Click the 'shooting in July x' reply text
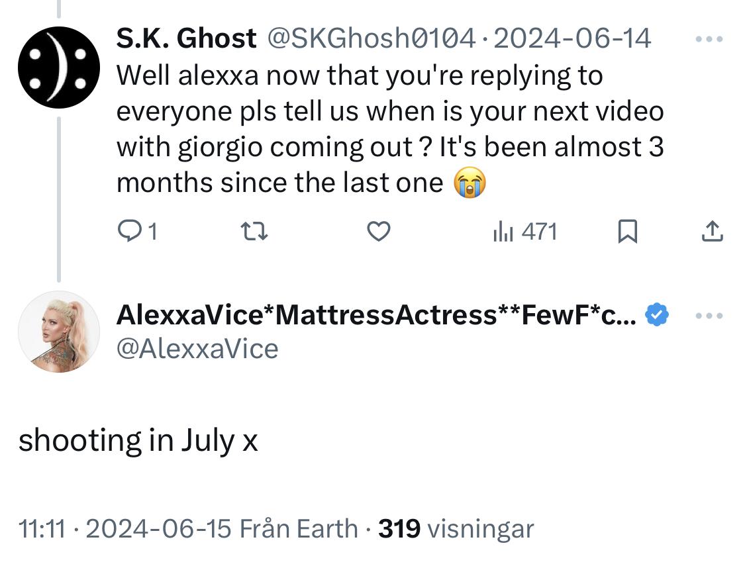The image size is (745, 568). tap(138, 440)
